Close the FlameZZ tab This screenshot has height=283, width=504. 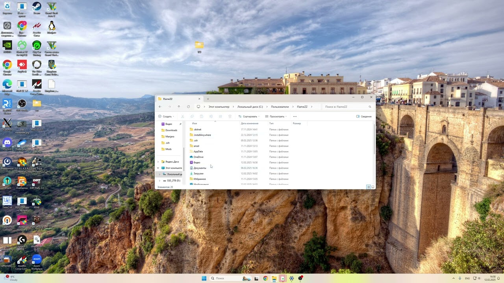coord(199,99)
